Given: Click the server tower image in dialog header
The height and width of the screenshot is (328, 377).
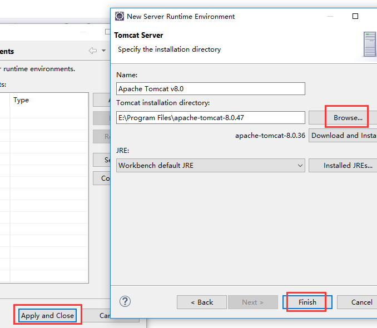Looking at the screenshot, I should coord(370,44).
